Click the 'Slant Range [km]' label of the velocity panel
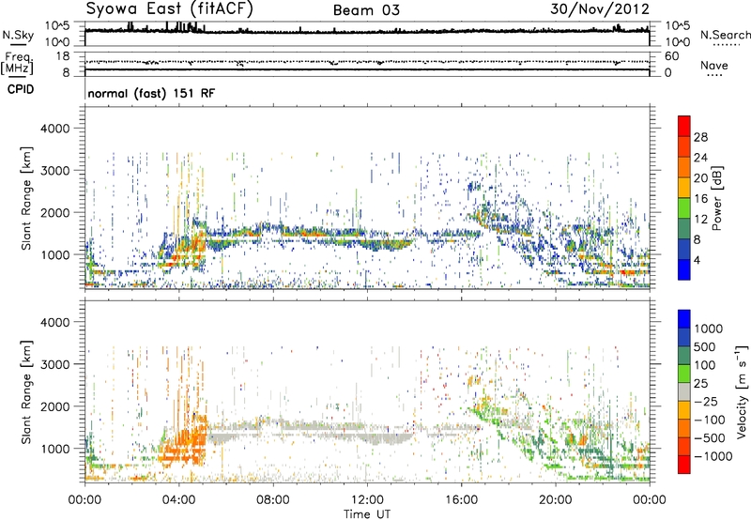Screen dimensions: 751x520 point(26,392)
